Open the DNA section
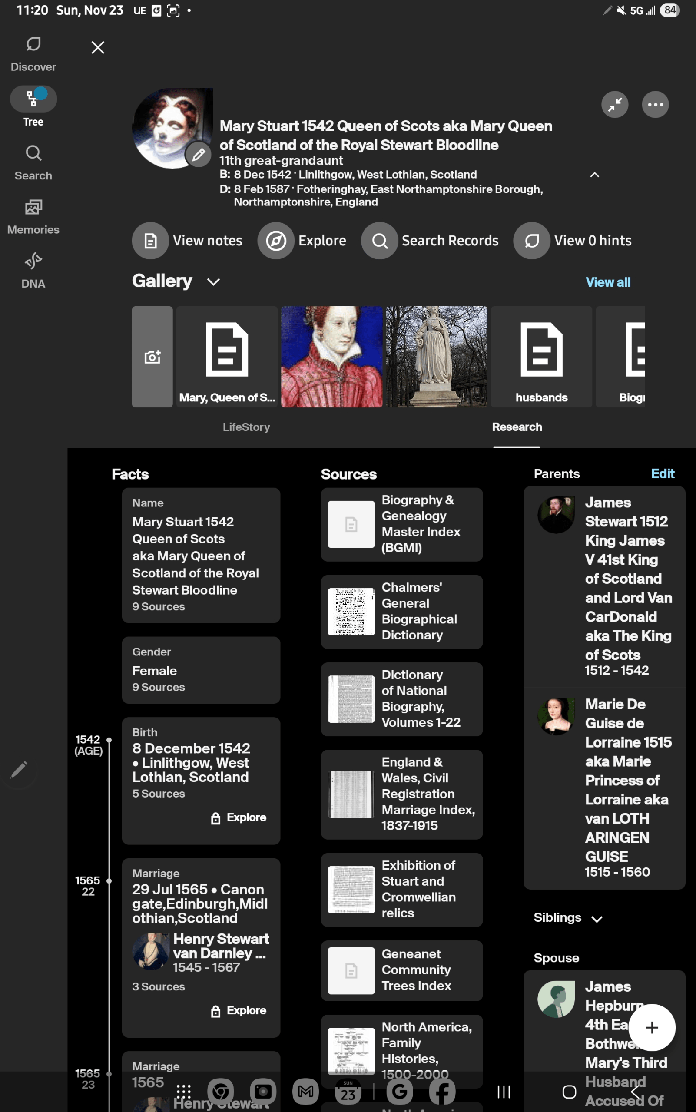The width and height of the screenshot is (696, 1112). click(x=33, y=271)
